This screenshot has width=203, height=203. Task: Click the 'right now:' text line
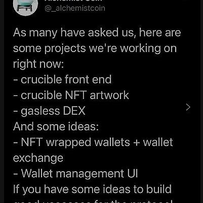38,64
